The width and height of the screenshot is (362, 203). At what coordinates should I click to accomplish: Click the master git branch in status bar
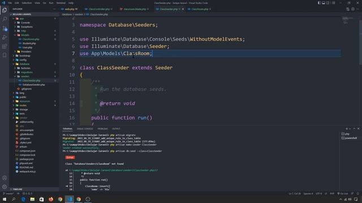pos(8,193)
